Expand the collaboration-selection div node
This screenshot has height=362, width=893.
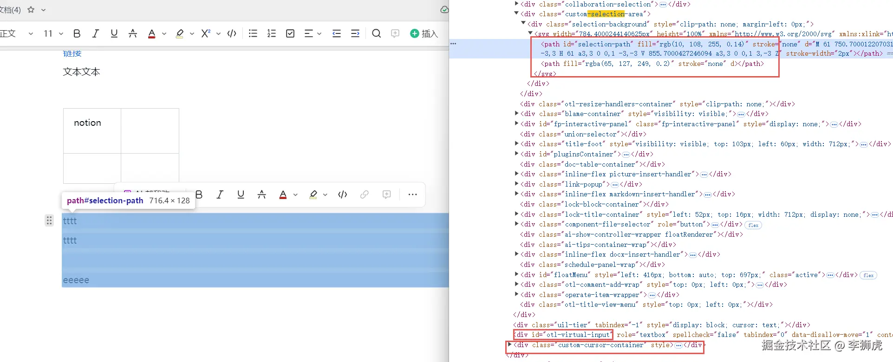tap(516, 4)
